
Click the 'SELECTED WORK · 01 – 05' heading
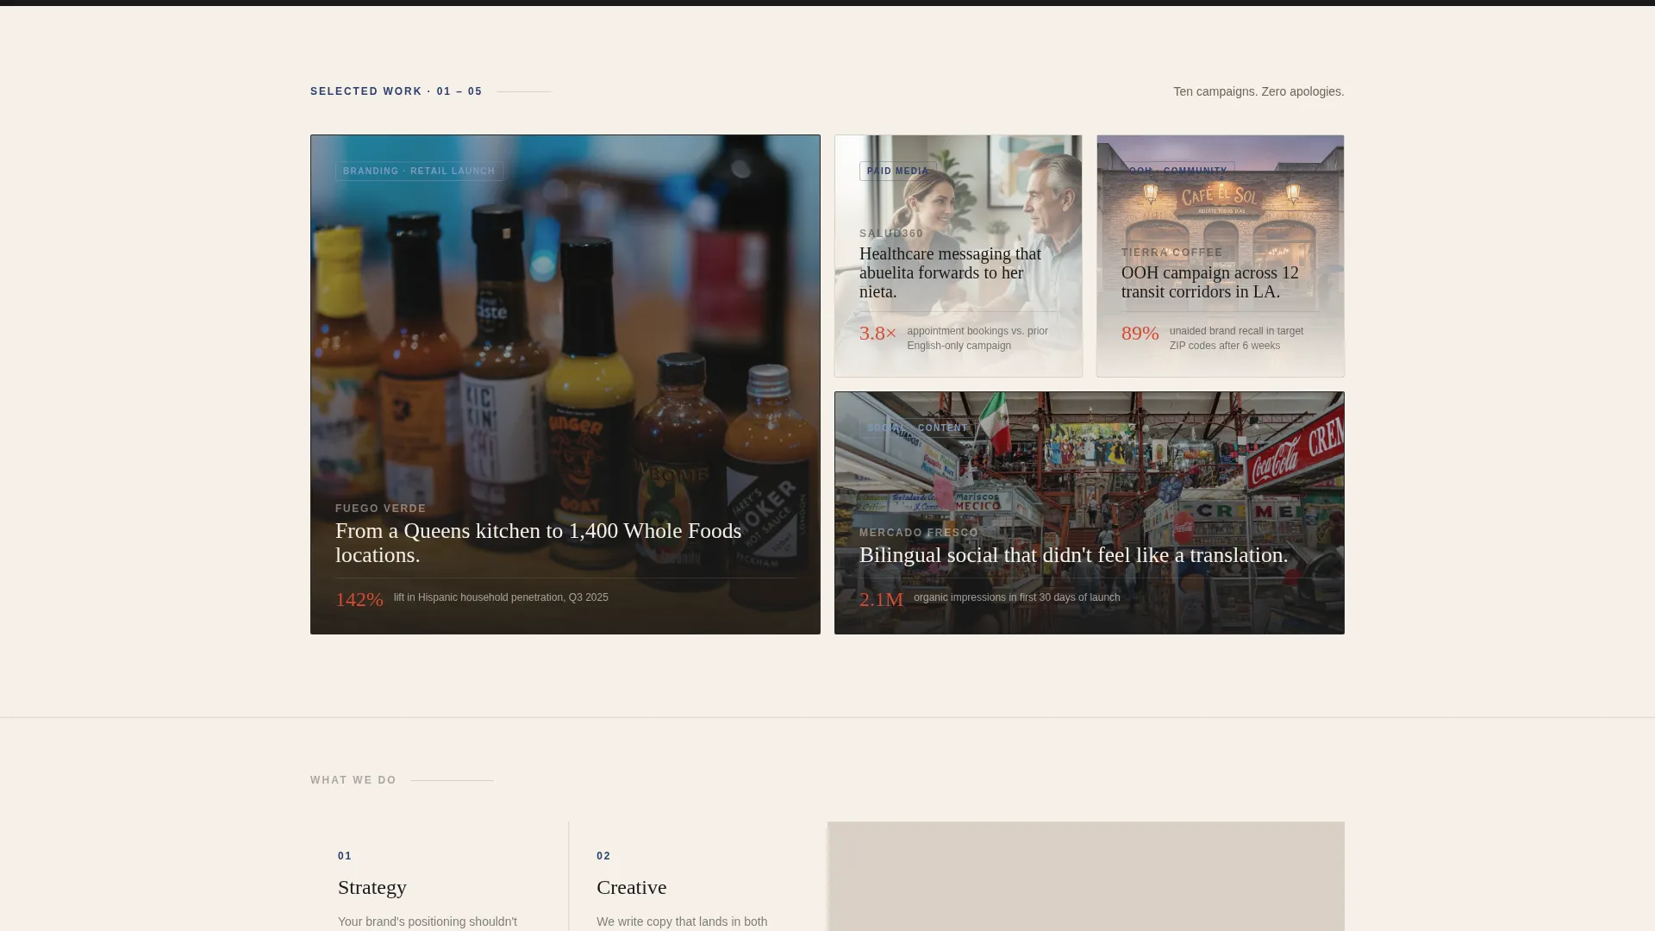[x=397, y=91]
